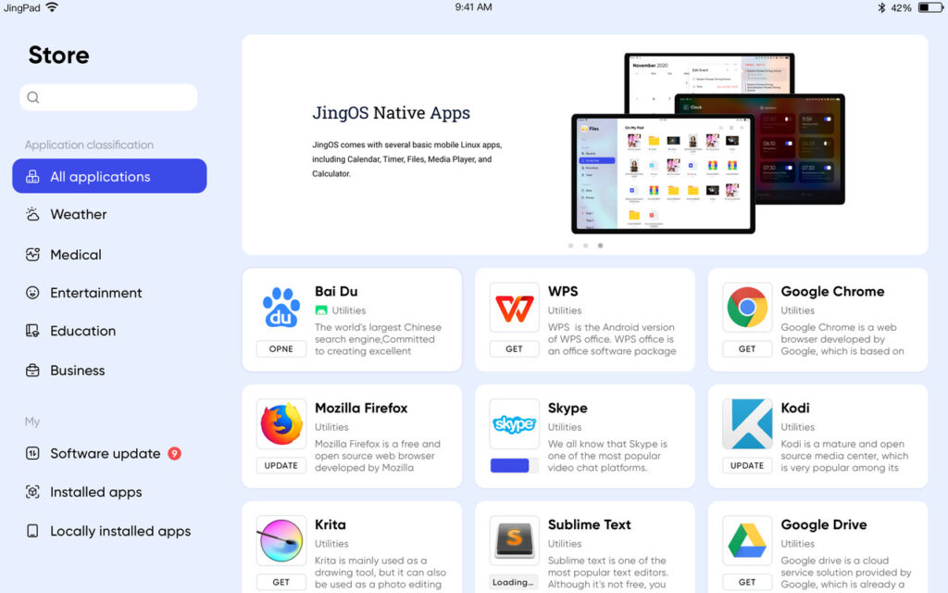Click the Bai Du paw logo icon
This screenshot has width=948, height=593.
tap(281, 308)
